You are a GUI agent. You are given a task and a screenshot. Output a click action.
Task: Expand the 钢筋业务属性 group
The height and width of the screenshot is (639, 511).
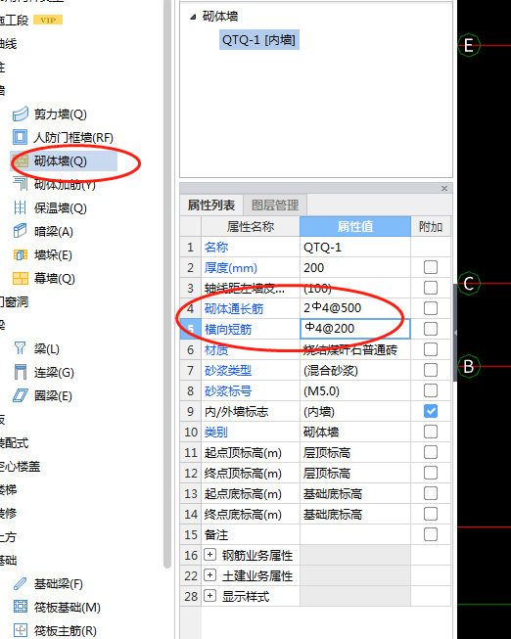pyautogui.click(x=209, y=555)
